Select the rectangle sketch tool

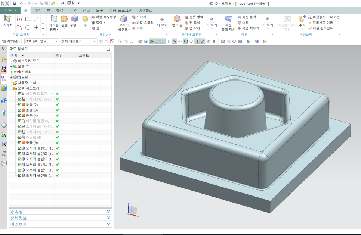click(28, 19)
